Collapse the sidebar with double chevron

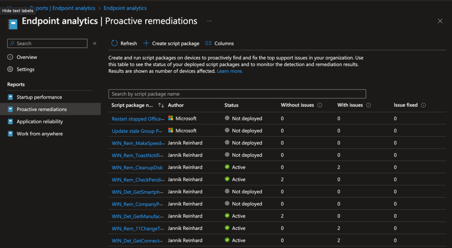coord(94,43)
